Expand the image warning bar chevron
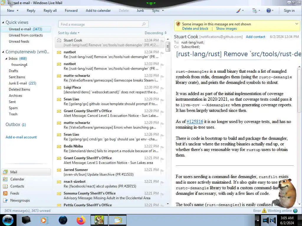Viewport: 302px width, 226px height. (297, 24)
